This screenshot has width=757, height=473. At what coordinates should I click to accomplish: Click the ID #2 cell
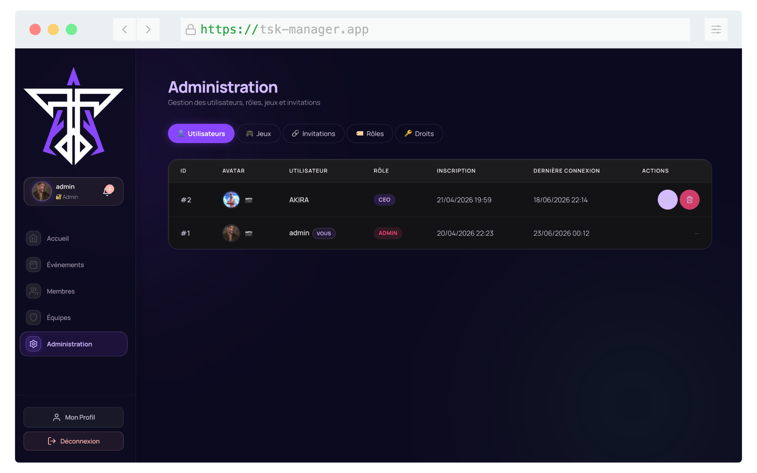186,200
